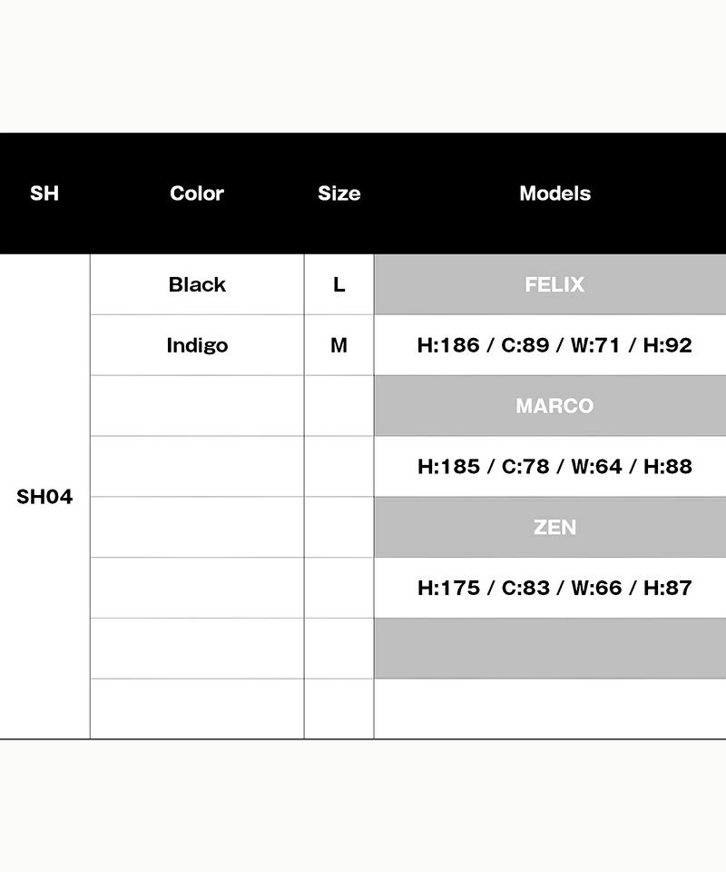Select the empty bottom cell in Models column

click(x=550, y=708)
